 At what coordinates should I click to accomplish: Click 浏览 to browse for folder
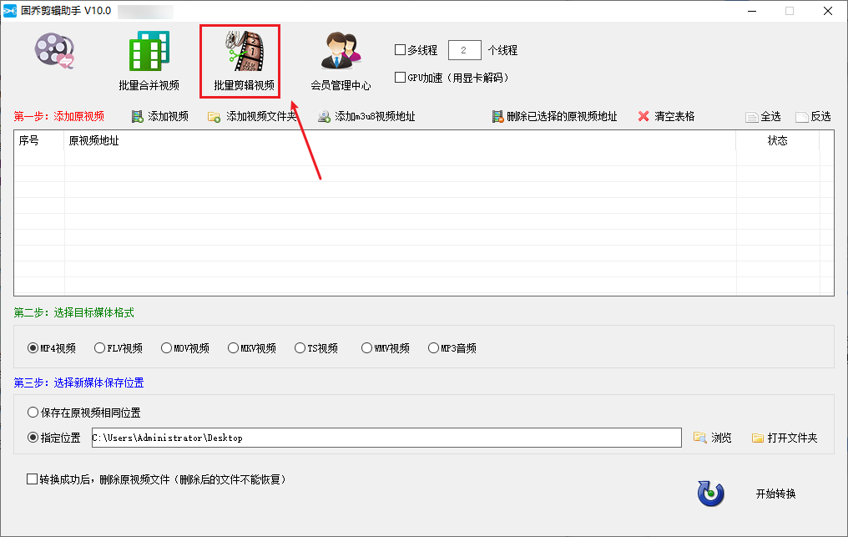tap(713, 438)
